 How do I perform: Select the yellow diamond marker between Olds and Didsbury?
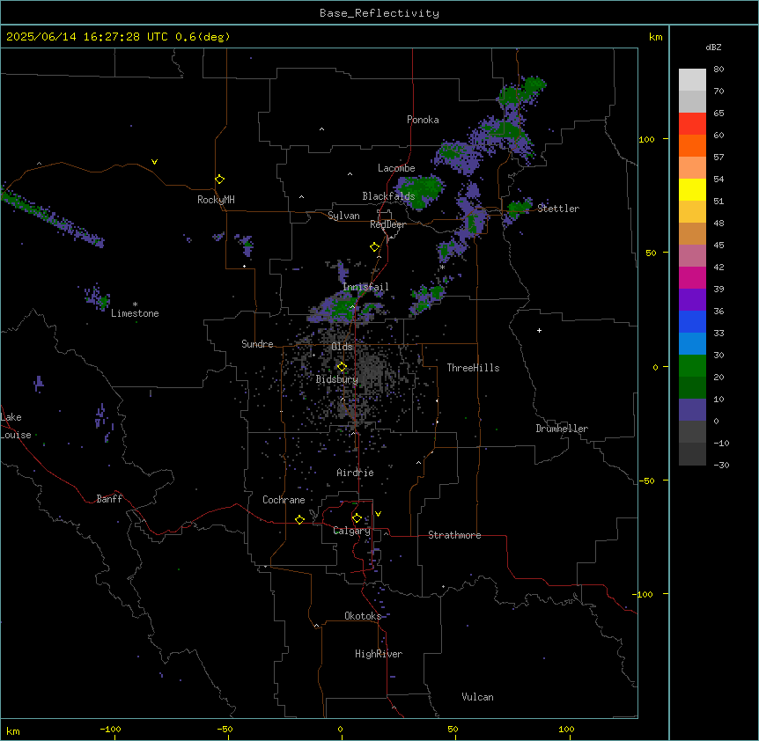tap(342, 367)
